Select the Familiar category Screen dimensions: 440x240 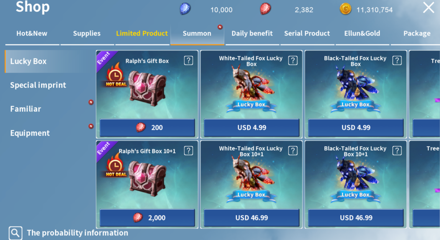(x=25, y=109)
